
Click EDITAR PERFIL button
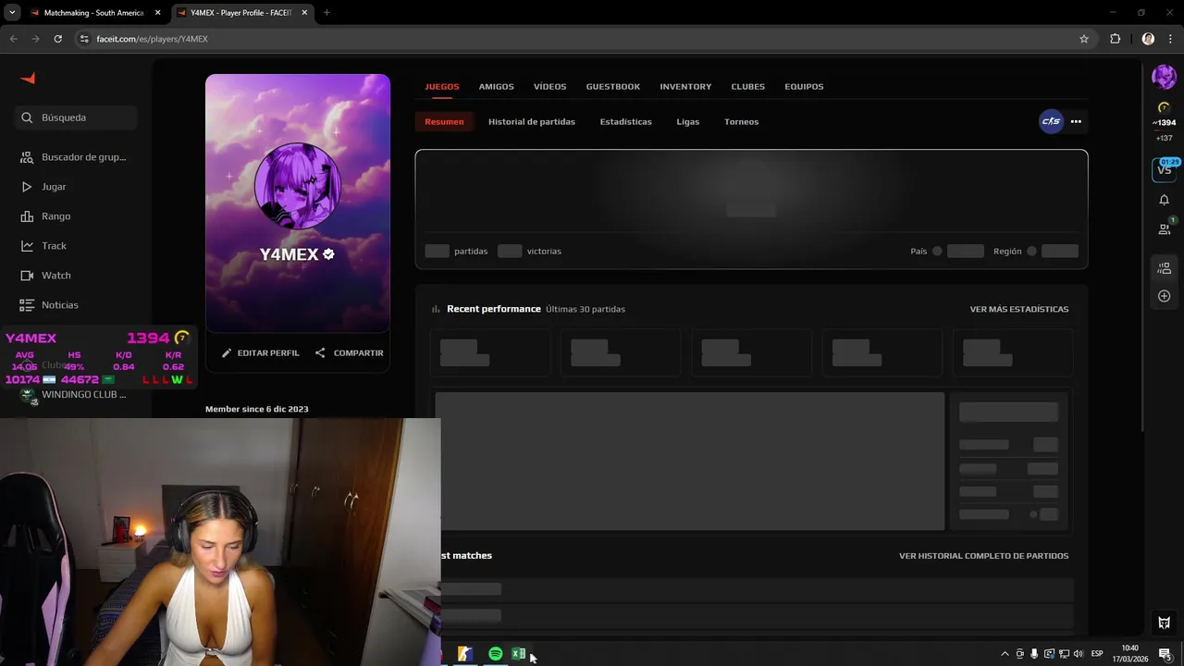(260, 352)
